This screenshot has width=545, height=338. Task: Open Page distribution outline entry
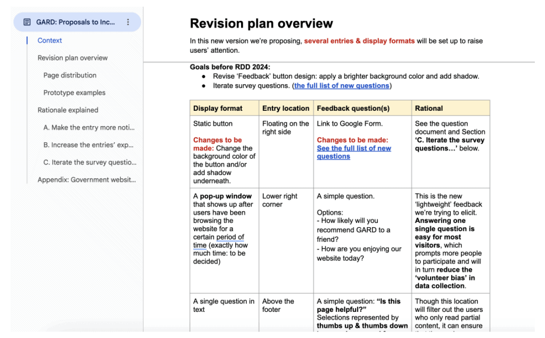point(70,75)
